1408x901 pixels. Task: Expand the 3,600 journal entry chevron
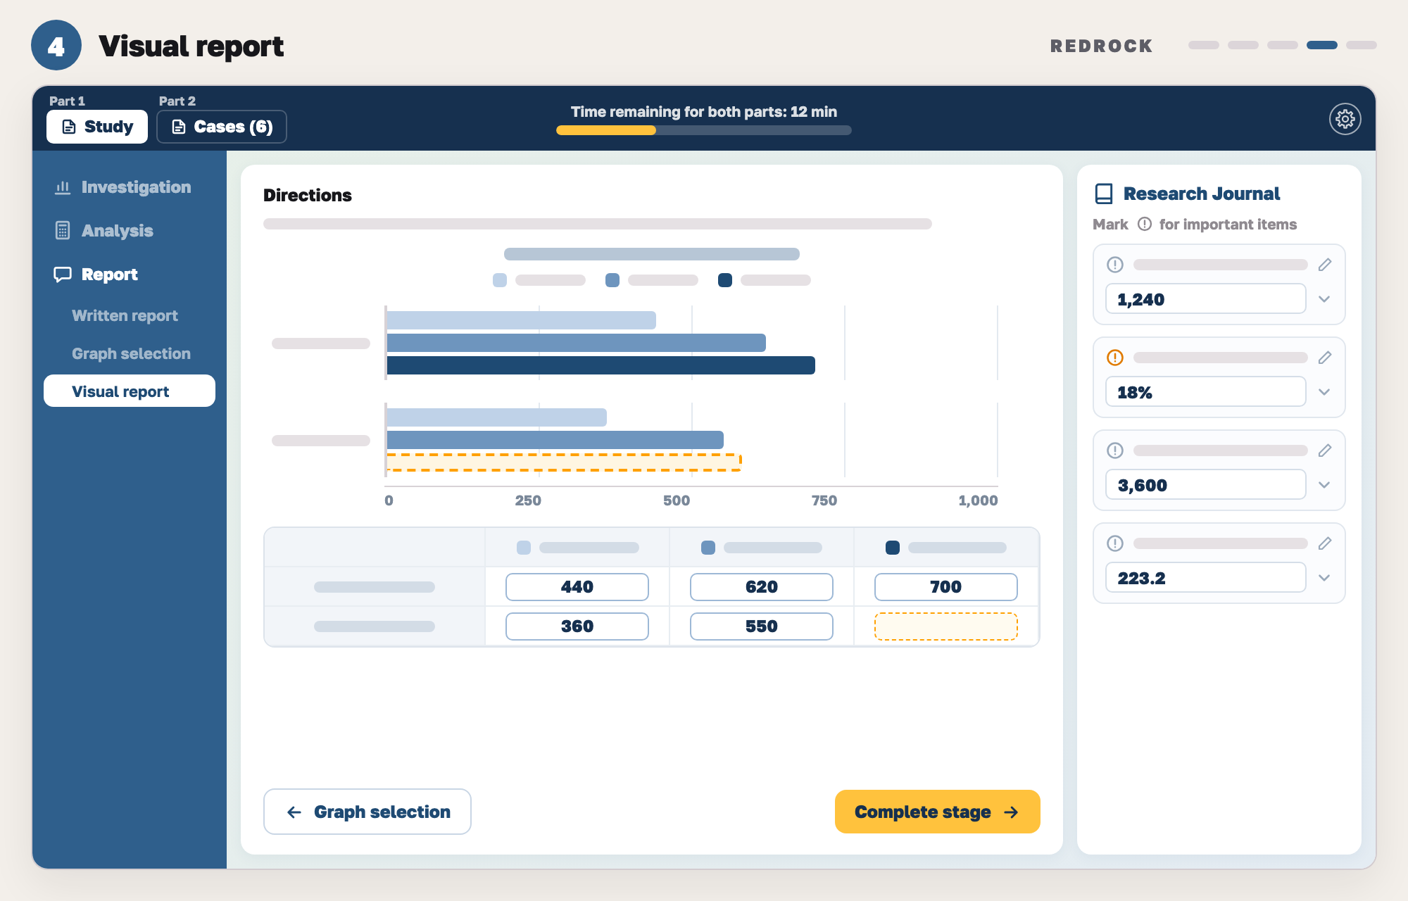(x=1324, y=485)
